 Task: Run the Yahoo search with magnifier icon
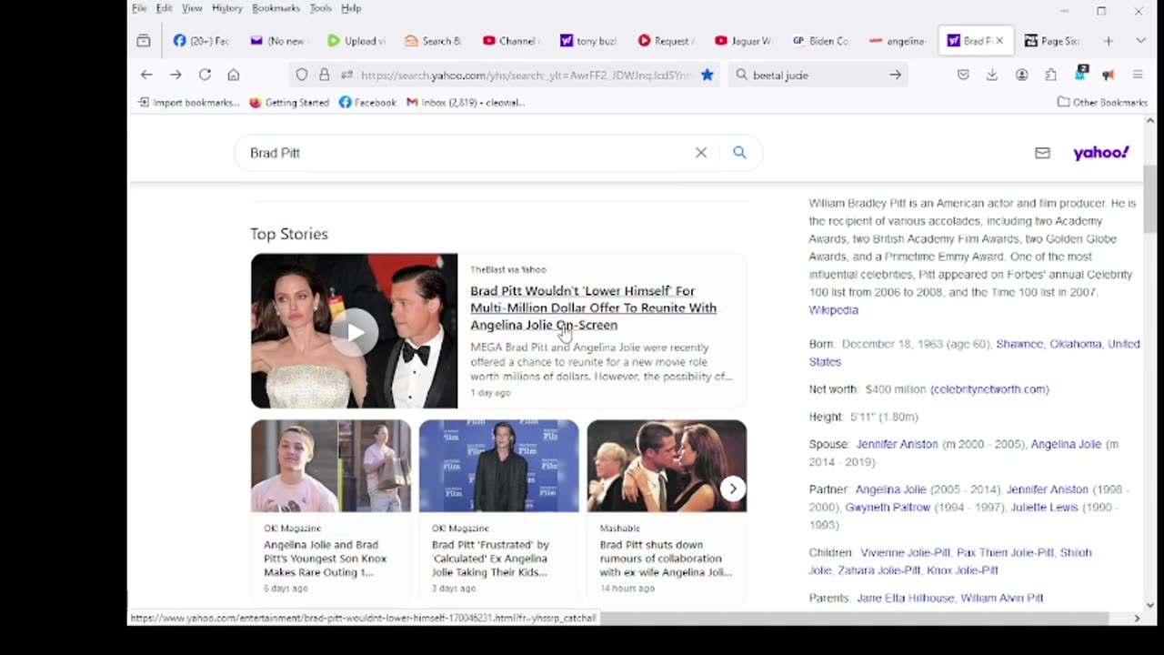pyautogui.click(x=739, y=153)
